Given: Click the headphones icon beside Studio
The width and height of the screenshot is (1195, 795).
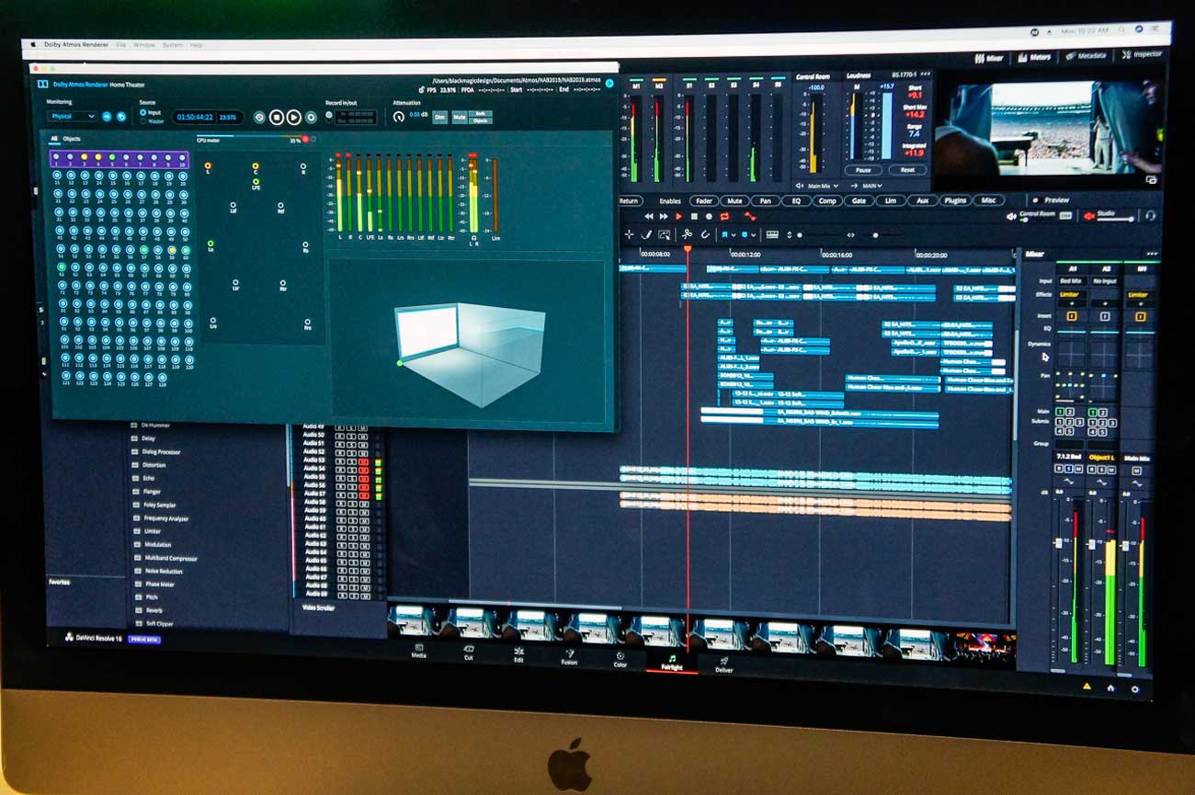Looking at the screenshot, I should point(1149,215).
